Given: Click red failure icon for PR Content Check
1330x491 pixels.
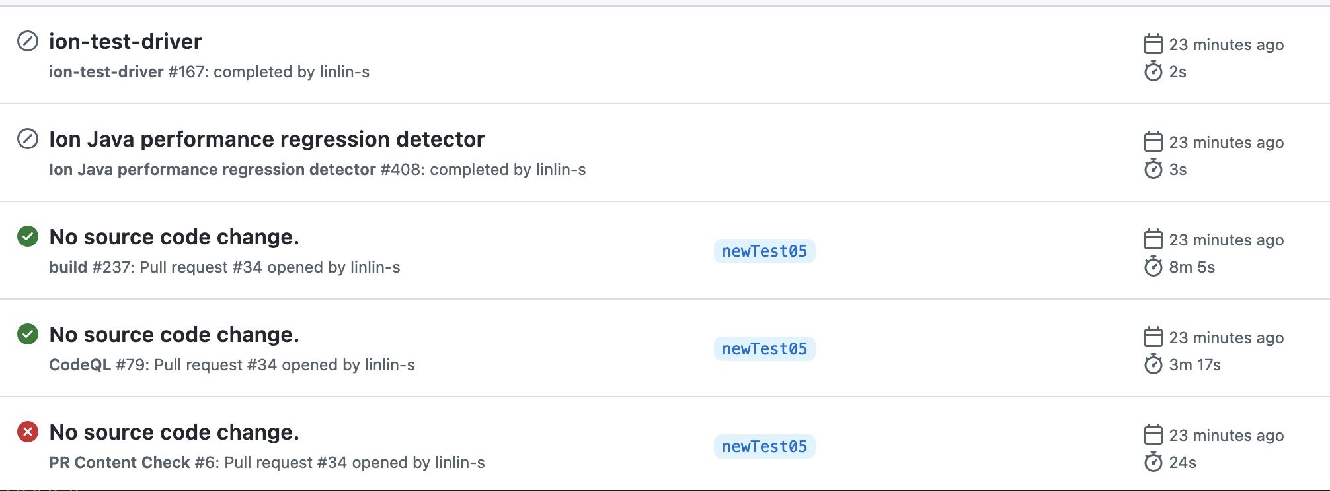Looking at the screenshot, I should tap(28, 432).
